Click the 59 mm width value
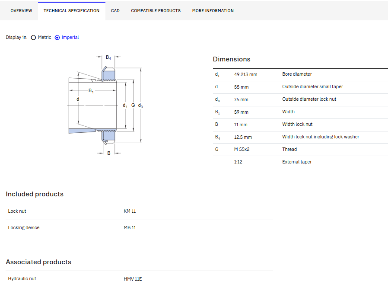Screen dimensions: 388x288 click(241, 112)
